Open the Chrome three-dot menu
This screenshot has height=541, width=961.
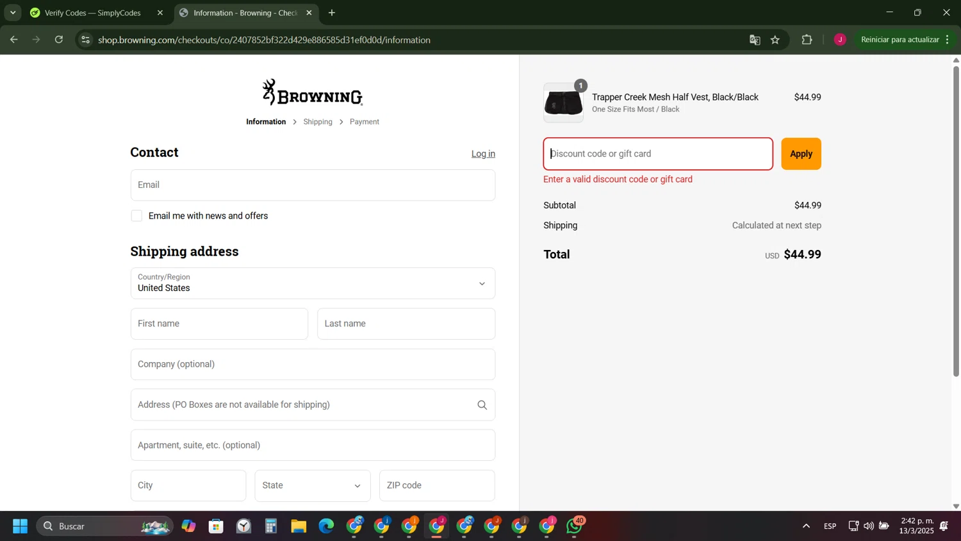click(947, 40)
